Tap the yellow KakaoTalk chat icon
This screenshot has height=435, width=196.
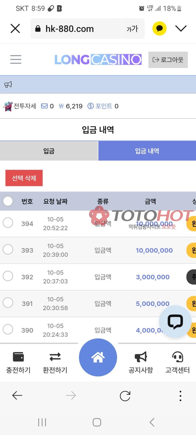[x=159, y=28]
